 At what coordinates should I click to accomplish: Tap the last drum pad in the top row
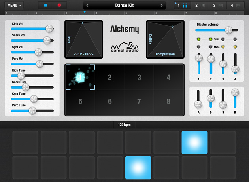(223, 142)
